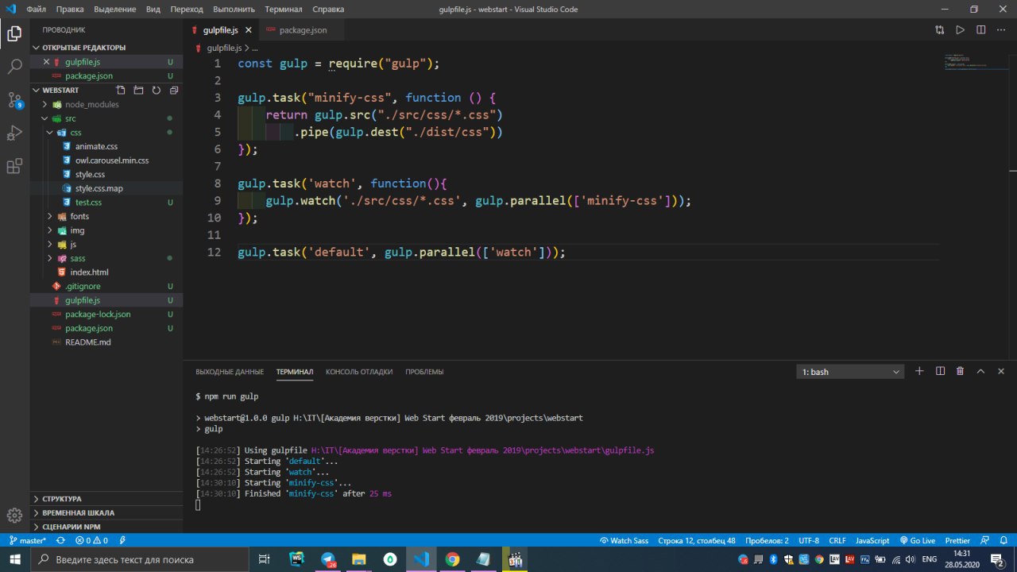Close the terminal panel

1001,371
